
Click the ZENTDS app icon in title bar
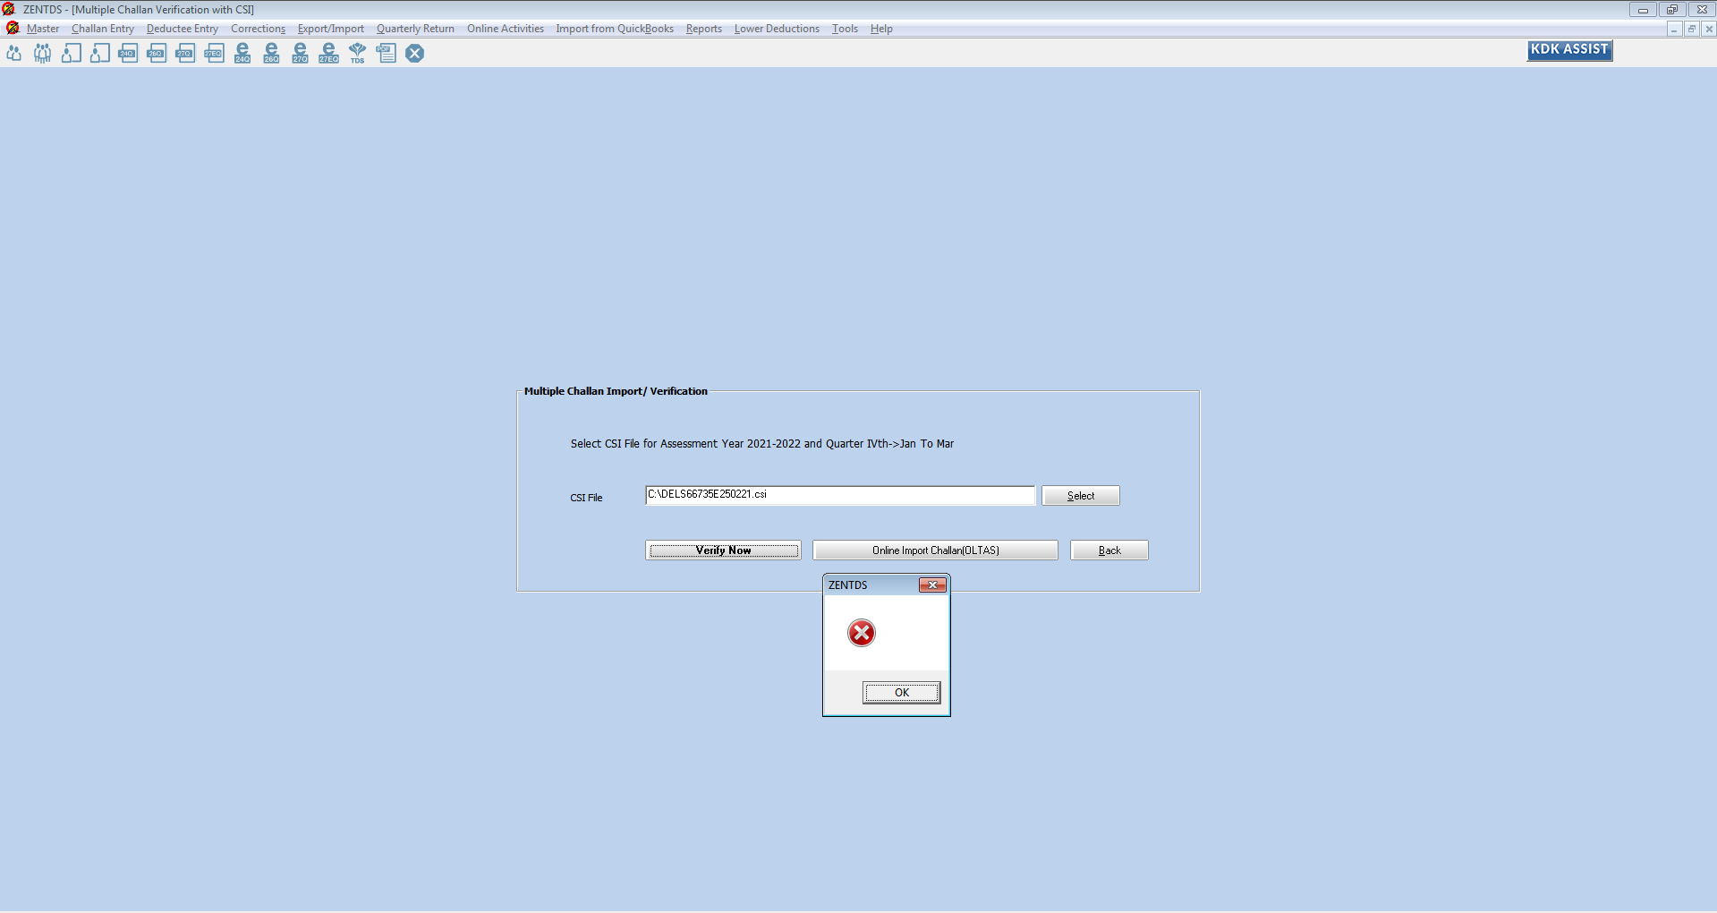click(9, 9)
